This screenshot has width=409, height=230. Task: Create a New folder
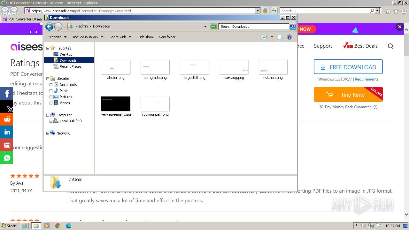pyautogui.click(x=167, y=37)
